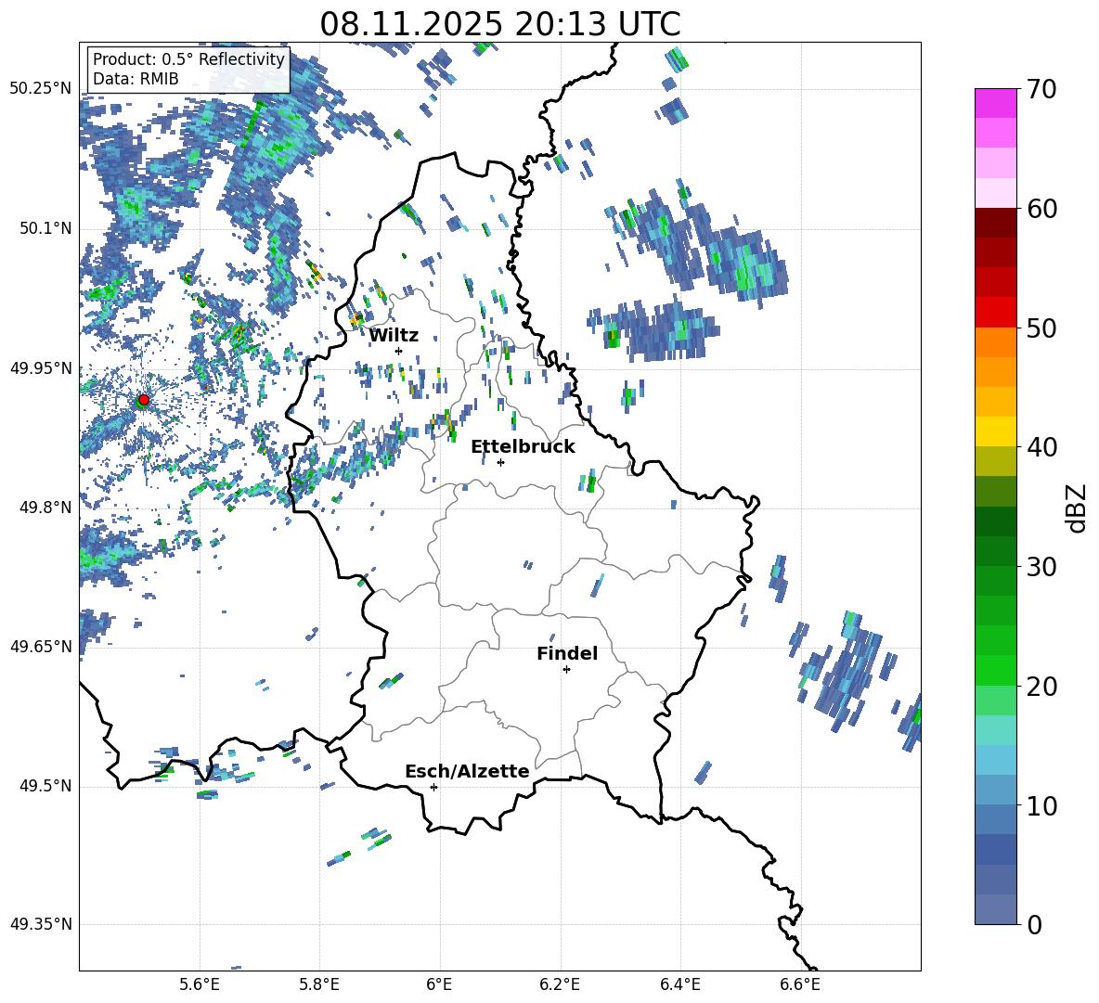Screen dimensions: 1099x1003
Task: Click the Esch/Alzette station cross marker
Action: tap(433, 787)
